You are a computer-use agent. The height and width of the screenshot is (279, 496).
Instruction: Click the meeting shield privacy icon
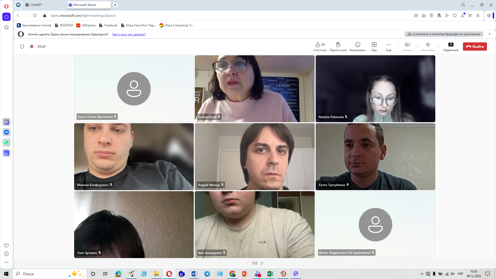click(x=22, y=47)
